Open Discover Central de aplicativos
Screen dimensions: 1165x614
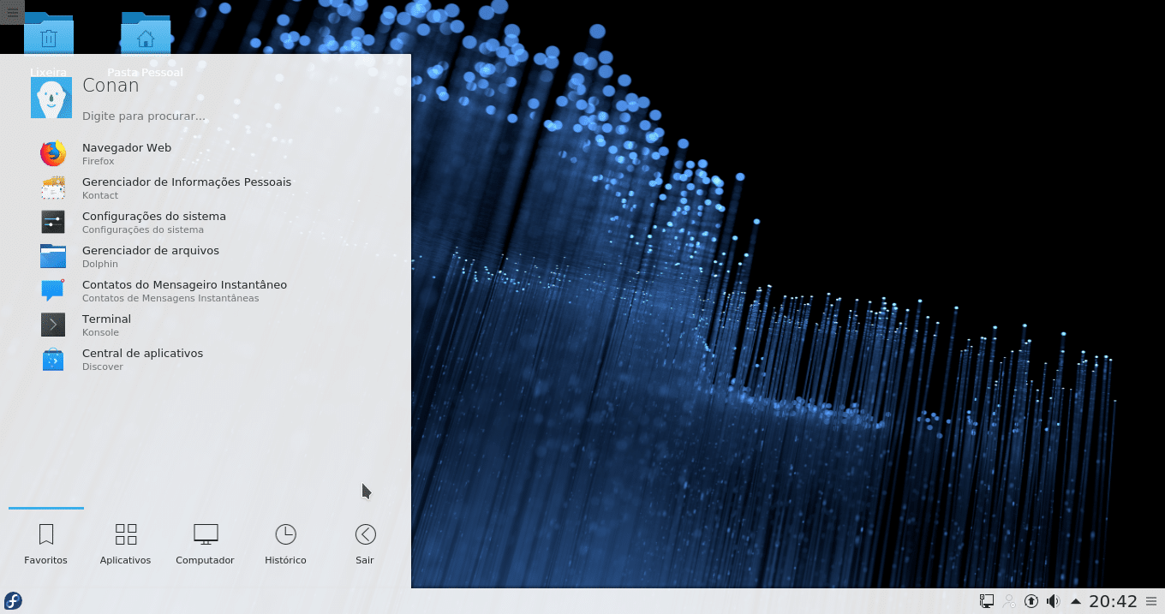pyautogui.click(x=206, y=360)
